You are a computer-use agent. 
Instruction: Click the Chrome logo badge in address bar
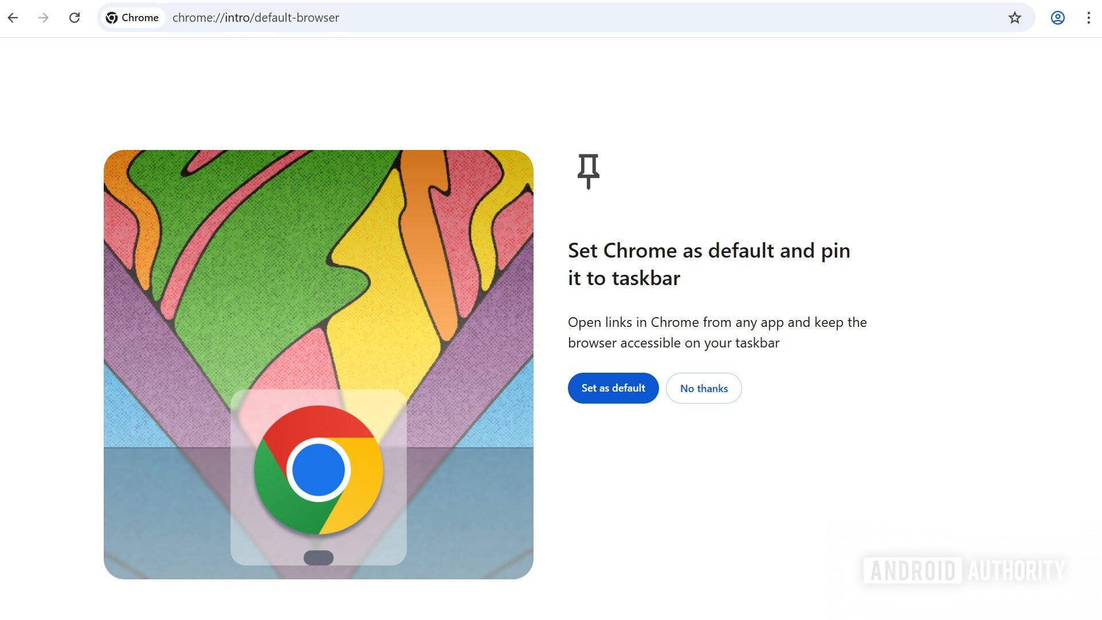coord(112,17)
